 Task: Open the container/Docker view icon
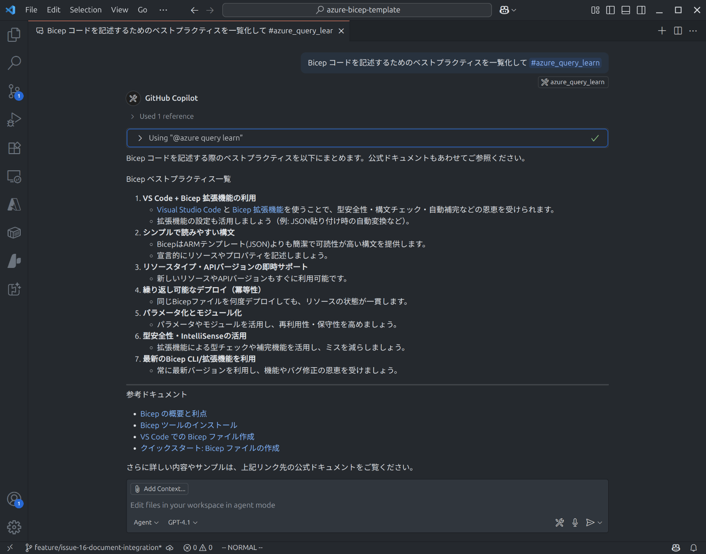(14, 233)
